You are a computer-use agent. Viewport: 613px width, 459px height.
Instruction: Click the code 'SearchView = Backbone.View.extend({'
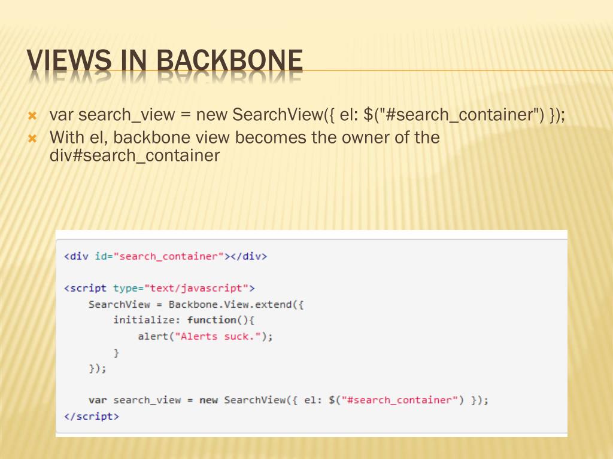coord(196,304)
